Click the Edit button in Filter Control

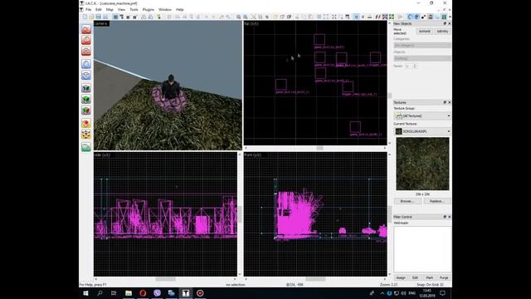[x=415, y=277]
